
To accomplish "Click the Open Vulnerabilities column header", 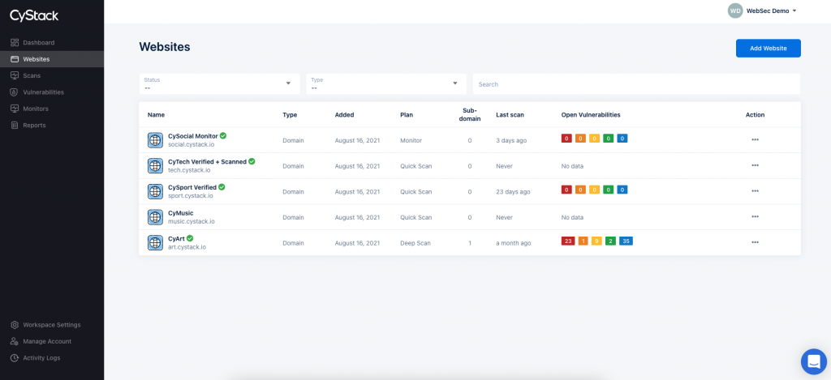I will click(x=591, y=115).
